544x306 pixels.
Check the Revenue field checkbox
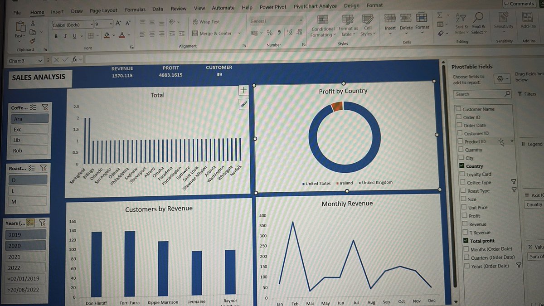(x=458, y=224)
